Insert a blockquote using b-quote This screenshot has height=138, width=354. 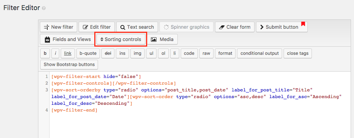(88, 54)
